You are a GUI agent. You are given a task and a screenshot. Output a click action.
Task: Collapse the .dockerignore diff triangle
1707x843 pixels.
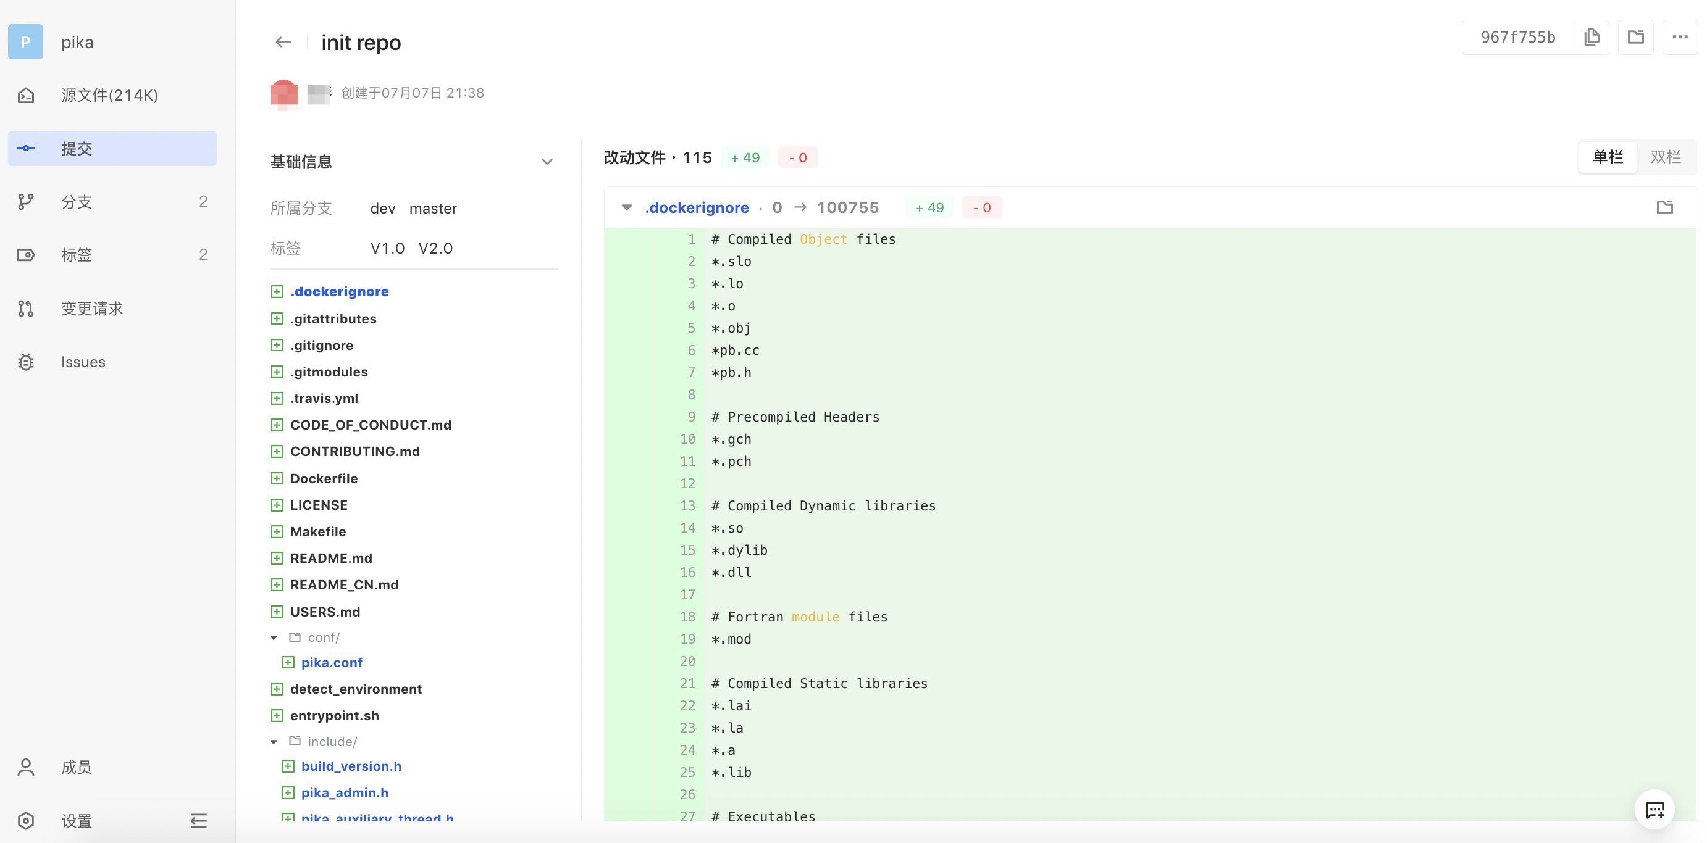(x=626, y=207)
